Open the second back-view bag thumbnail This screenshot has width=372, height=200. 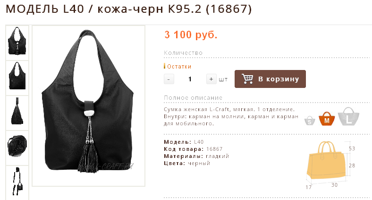[17, 78]
